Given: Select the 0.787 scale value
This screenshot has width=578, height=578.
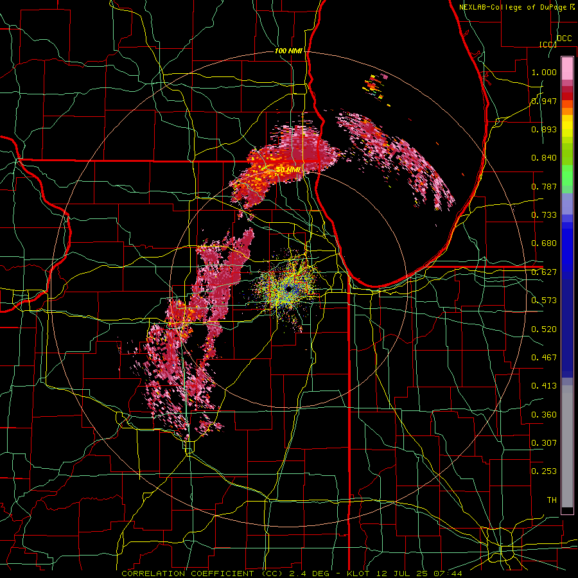Looking at the screenshot, I should (x=544, y=186).
